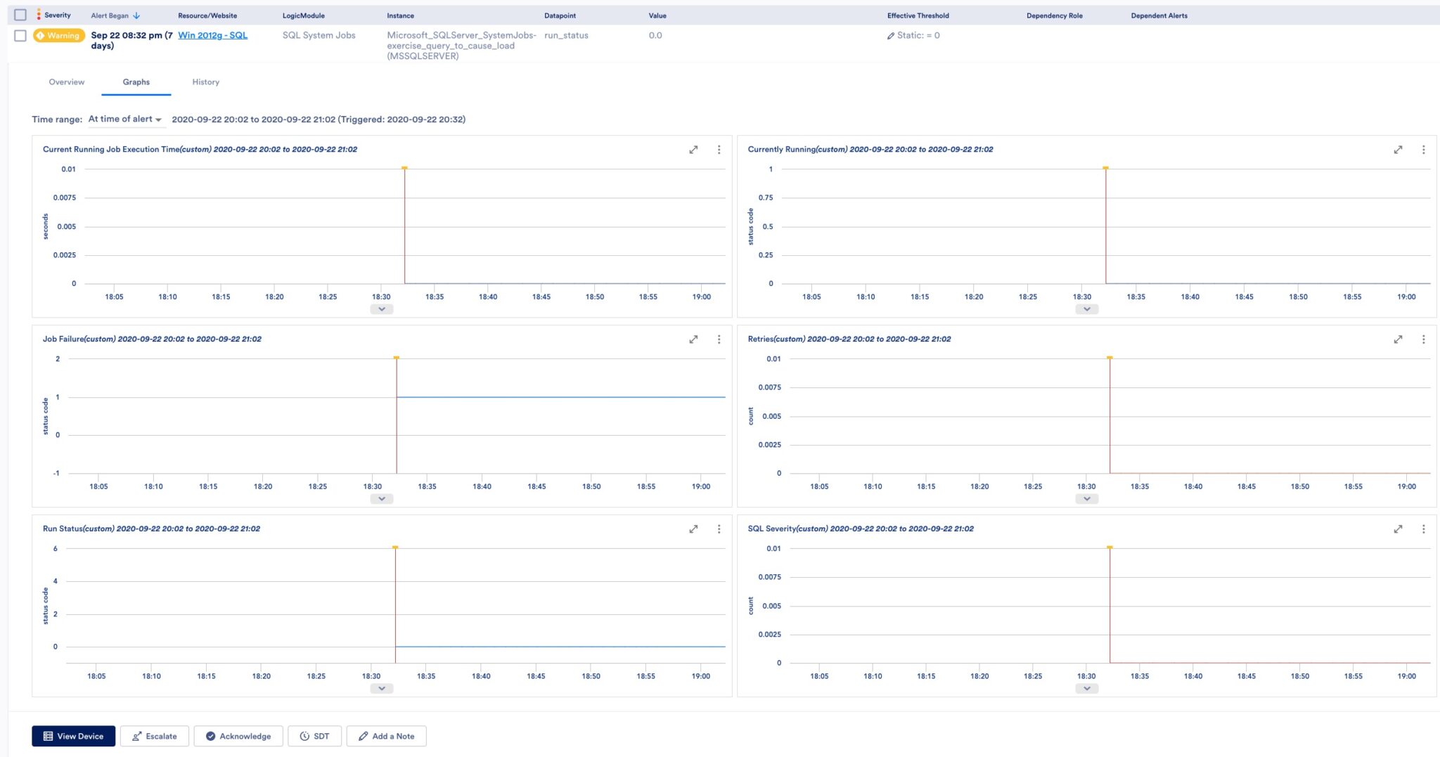Screen dimensions: 1440x757
Task: Expand the SQL Severity graph fullscreen
Action: (x=1399, y=529)
